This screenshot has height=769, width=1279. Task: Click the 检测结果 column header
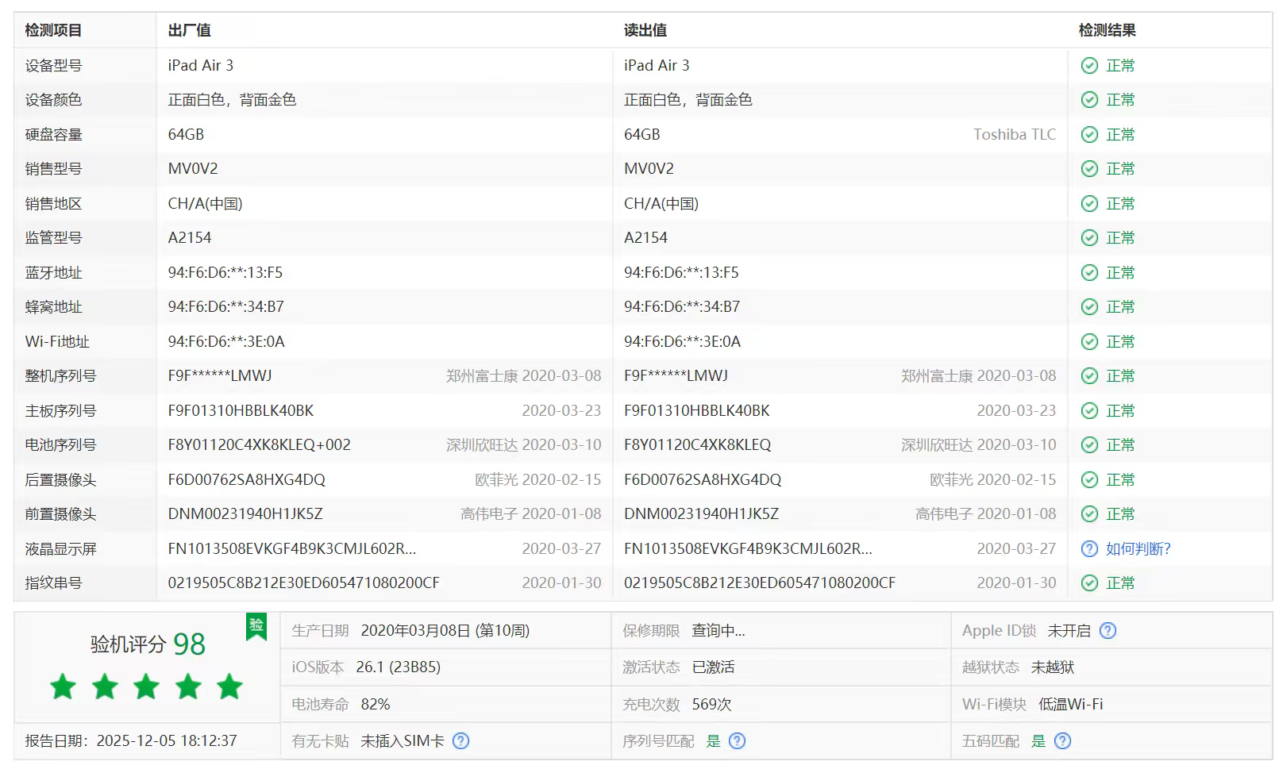1106,31
